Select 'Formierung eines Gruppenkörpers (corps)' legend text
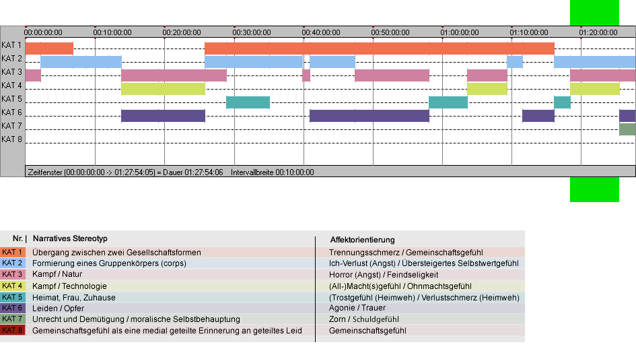The height and width of the screenshot is (357, 636). coord(110,263)
